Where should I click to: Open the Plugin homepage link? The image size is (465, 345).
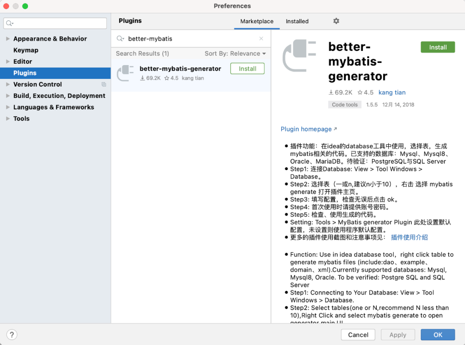click(306, 129)
